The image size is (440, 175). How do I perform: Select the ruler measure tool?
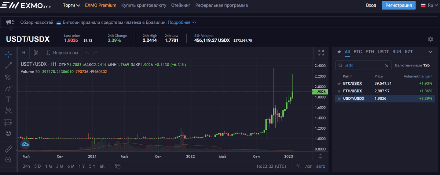8,149
